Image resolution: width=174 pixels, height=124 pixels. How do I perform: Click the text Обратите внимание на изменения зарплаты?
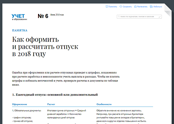(119, 111)
